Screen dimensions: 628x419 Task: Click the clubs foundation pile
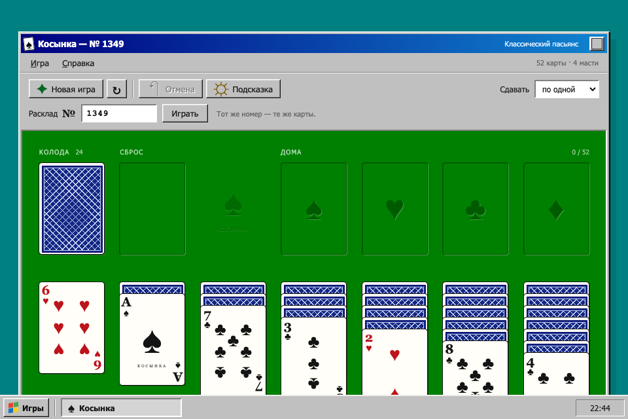tap(476, 208)
